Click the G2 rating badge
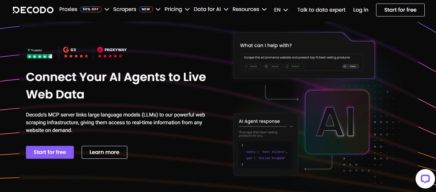 tap(76, 53)
